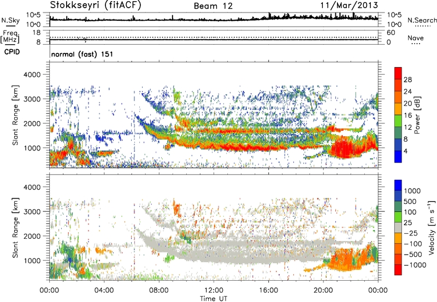The width and height of the screenshot is (437, 302).
Task: Click the '60' Nave axis value
Action: pyautogui.click(x=391, y=33)
